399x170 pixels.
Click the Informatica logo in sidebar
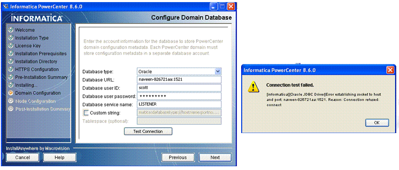coord(37,18)
